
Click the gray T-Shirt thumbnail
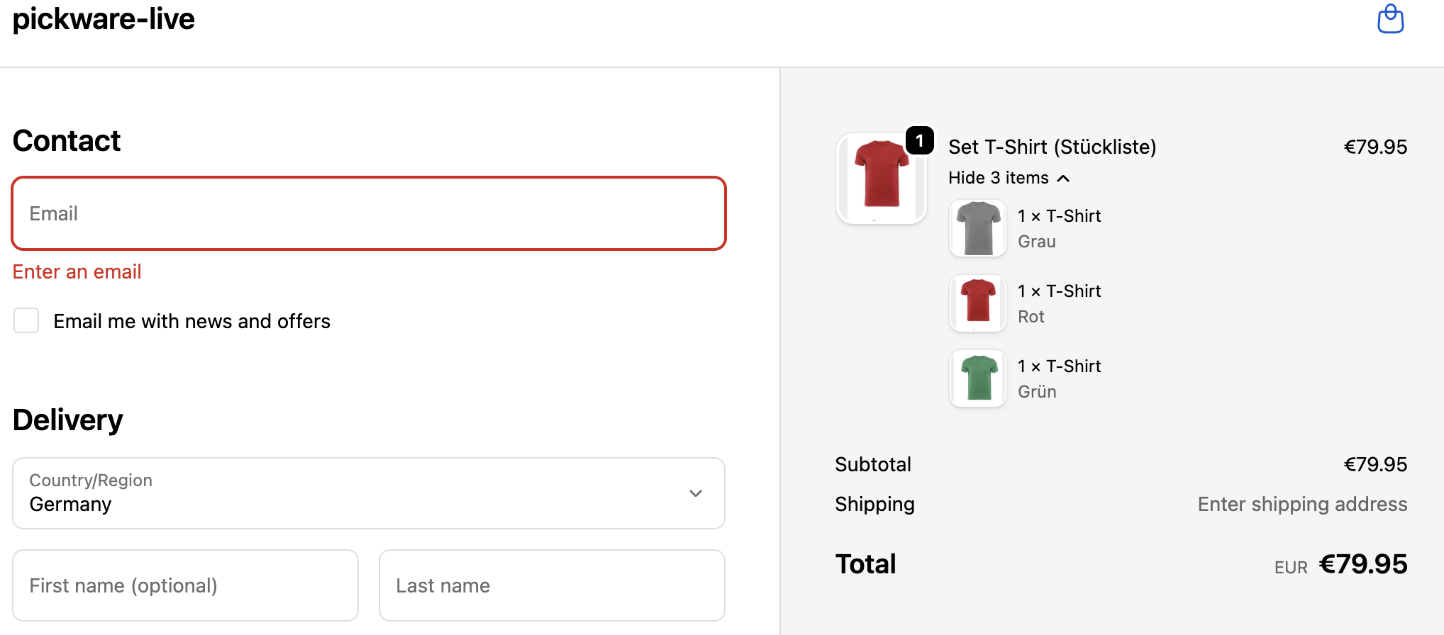click(978, 228)
